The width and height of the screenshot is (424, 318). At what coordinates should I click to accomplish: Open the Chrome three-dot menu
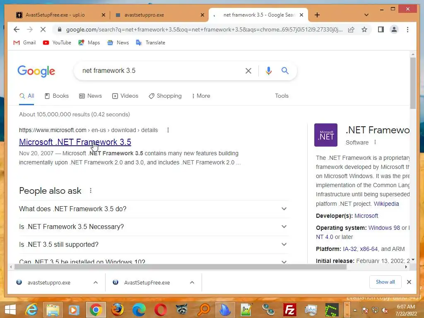(407, 29)
